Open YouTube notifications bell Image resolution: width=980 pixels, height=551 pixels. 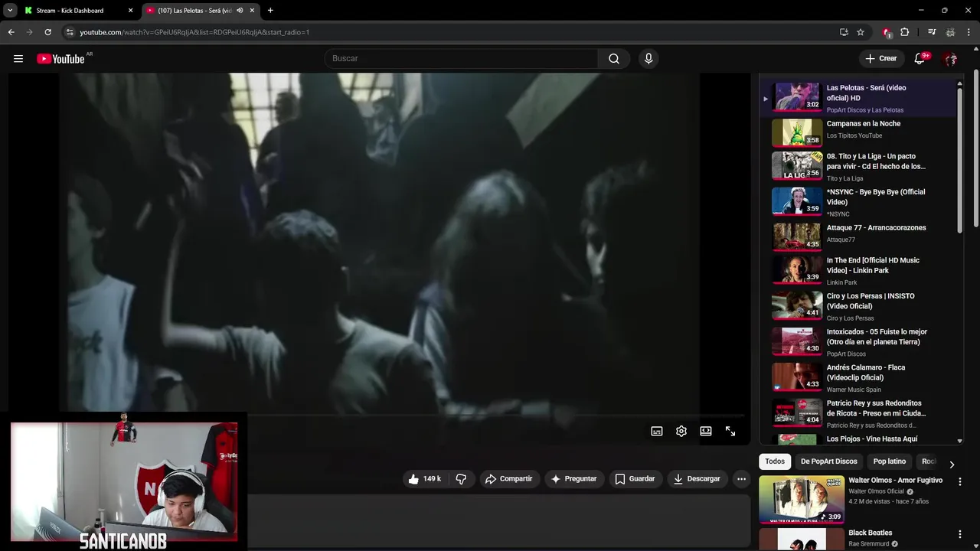tap(920, 59)
